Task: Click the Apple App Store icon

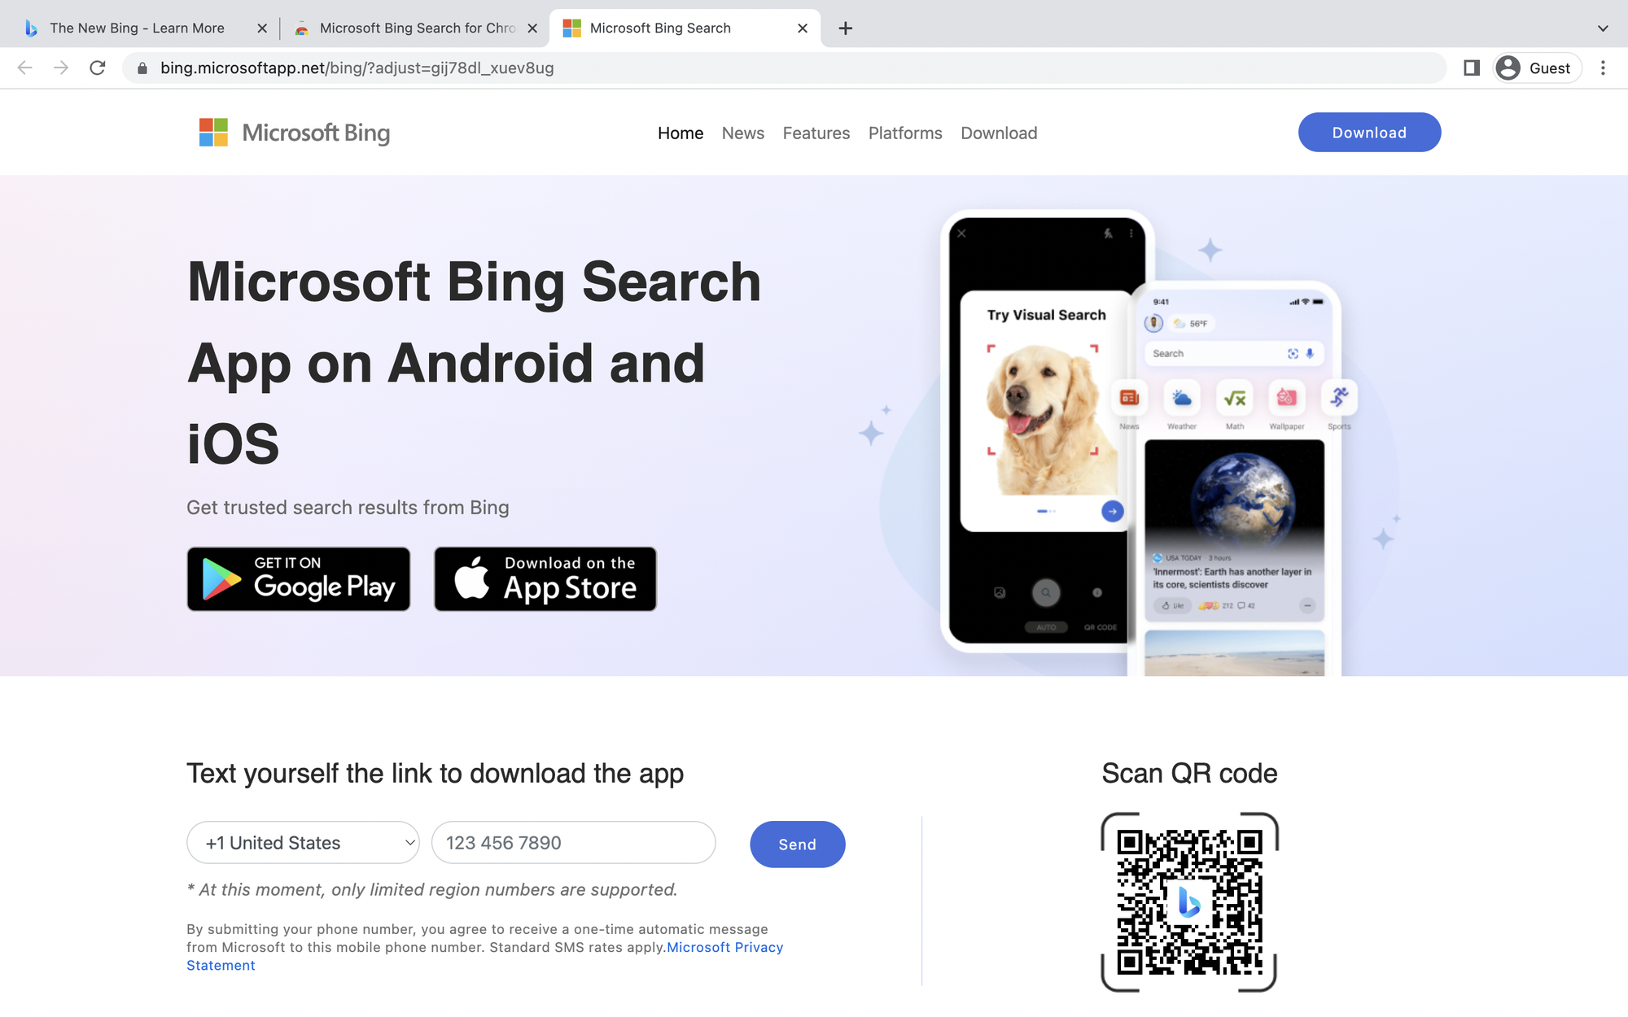Action: pos(545,578)
